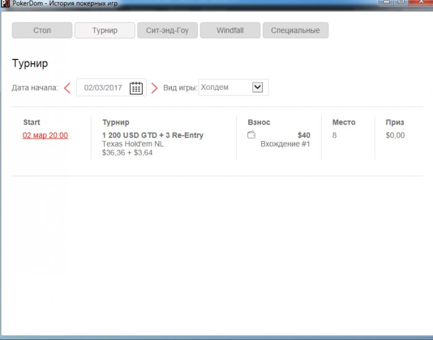433x340 pixels.
Task: Click the Приз column header
Action: [x=395, y=122]
